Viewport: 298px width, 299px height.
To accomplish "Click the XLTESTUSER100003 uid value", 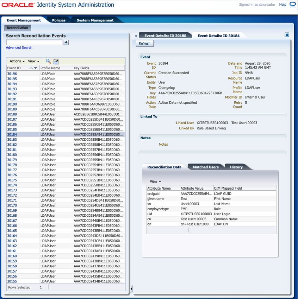I will 196,214.
